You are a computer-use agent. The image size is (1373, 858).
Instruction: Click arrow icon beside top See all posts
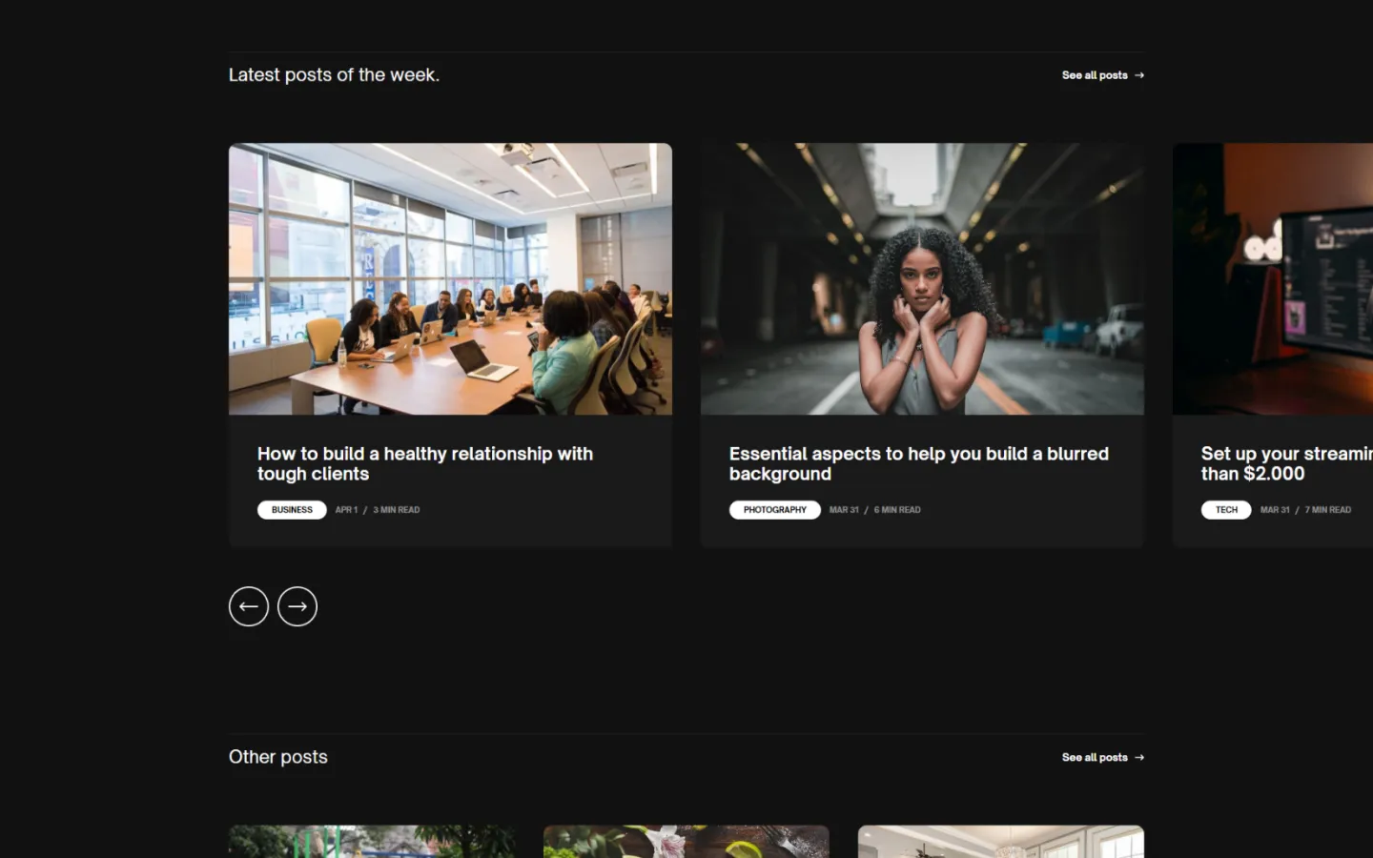point(1139,75)
